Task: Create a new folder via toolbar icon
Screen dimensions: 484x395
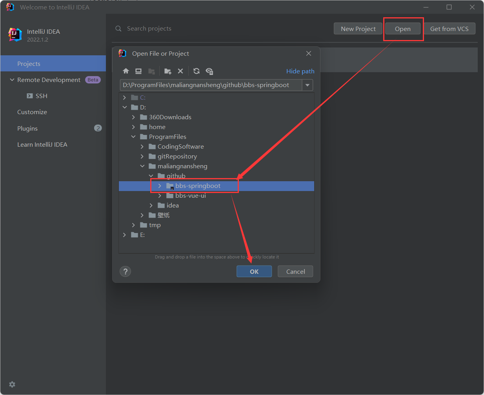Action: pos(167,71)
